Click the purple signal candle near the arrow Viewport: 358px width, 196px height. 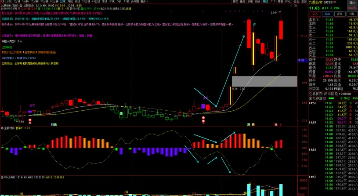pos(203,106)
